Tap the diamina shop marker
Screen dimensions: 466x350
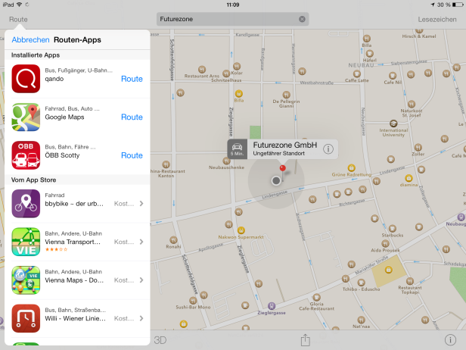pyautogui.click(x=409, y=178)
